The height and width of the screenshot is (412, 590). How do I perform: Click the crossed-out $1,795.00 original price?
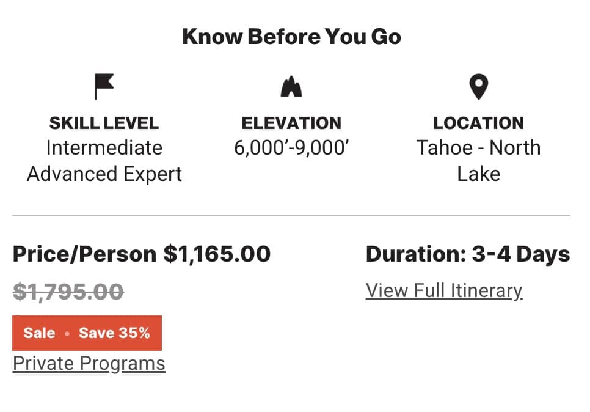pos(68,292)
